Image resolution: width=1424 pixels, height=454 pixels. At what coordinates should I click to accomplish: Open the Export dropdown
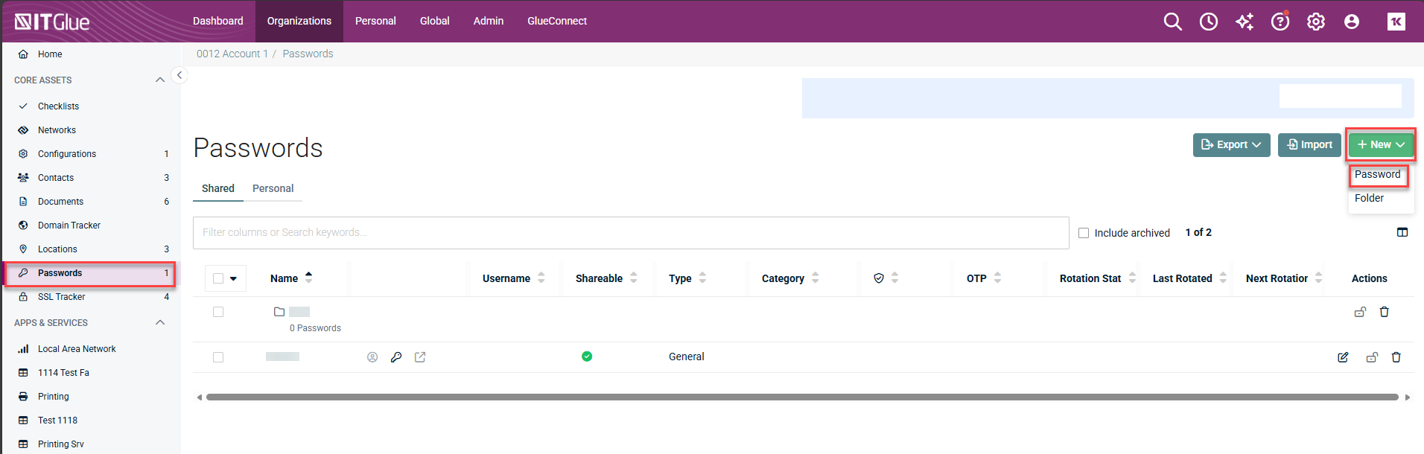(x=1231, y=144)
